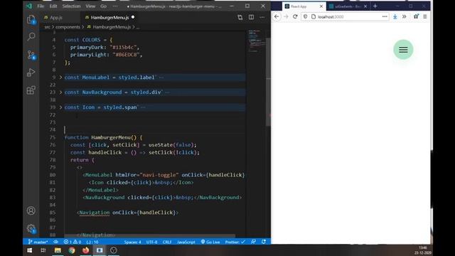This screenshot has height=256, width=455.
Task: Change indentation via Spaces: 4
Action: 133,242
